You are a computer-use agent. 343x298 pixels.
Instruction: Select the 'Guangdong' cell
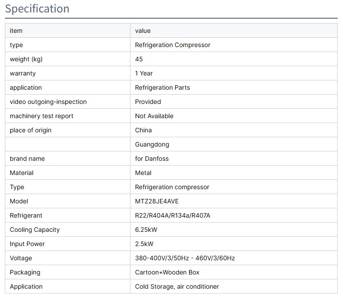(x=152, y=144)
